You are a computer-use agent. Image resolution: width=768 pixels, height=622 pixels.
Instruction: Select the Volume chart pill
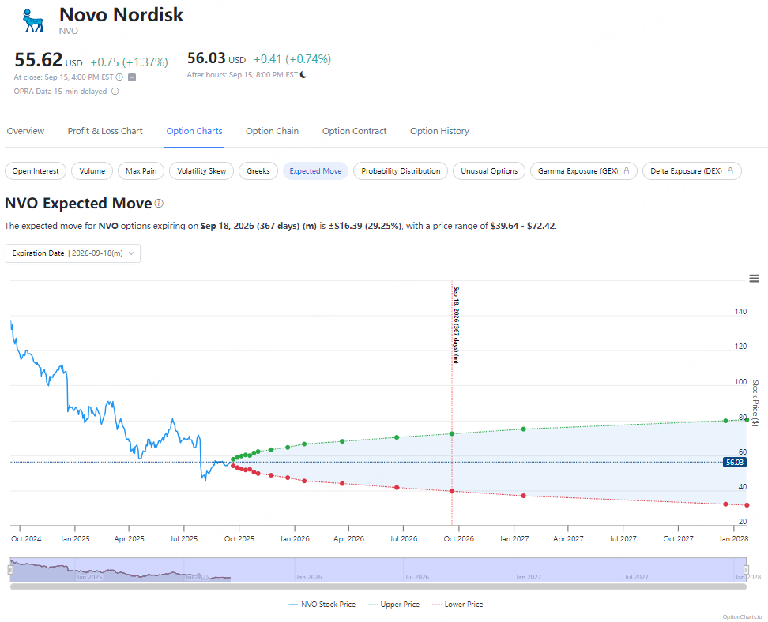point(92,170)
